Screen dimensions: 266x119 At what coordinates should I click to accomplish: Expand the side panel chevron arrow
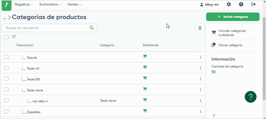(x=214, y=115)
